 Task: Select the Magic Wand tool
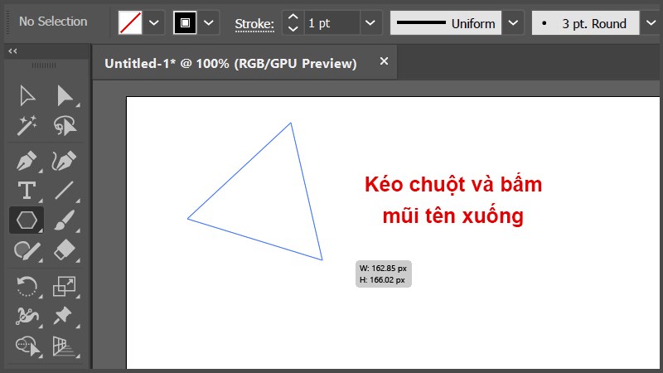point(27,125)
